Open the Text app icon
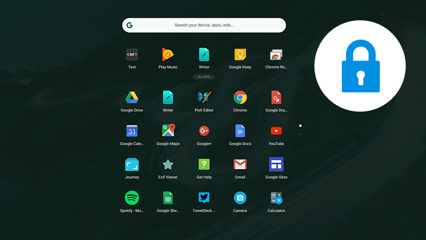The height and width of the screenshot is (240, 426). 132,55
